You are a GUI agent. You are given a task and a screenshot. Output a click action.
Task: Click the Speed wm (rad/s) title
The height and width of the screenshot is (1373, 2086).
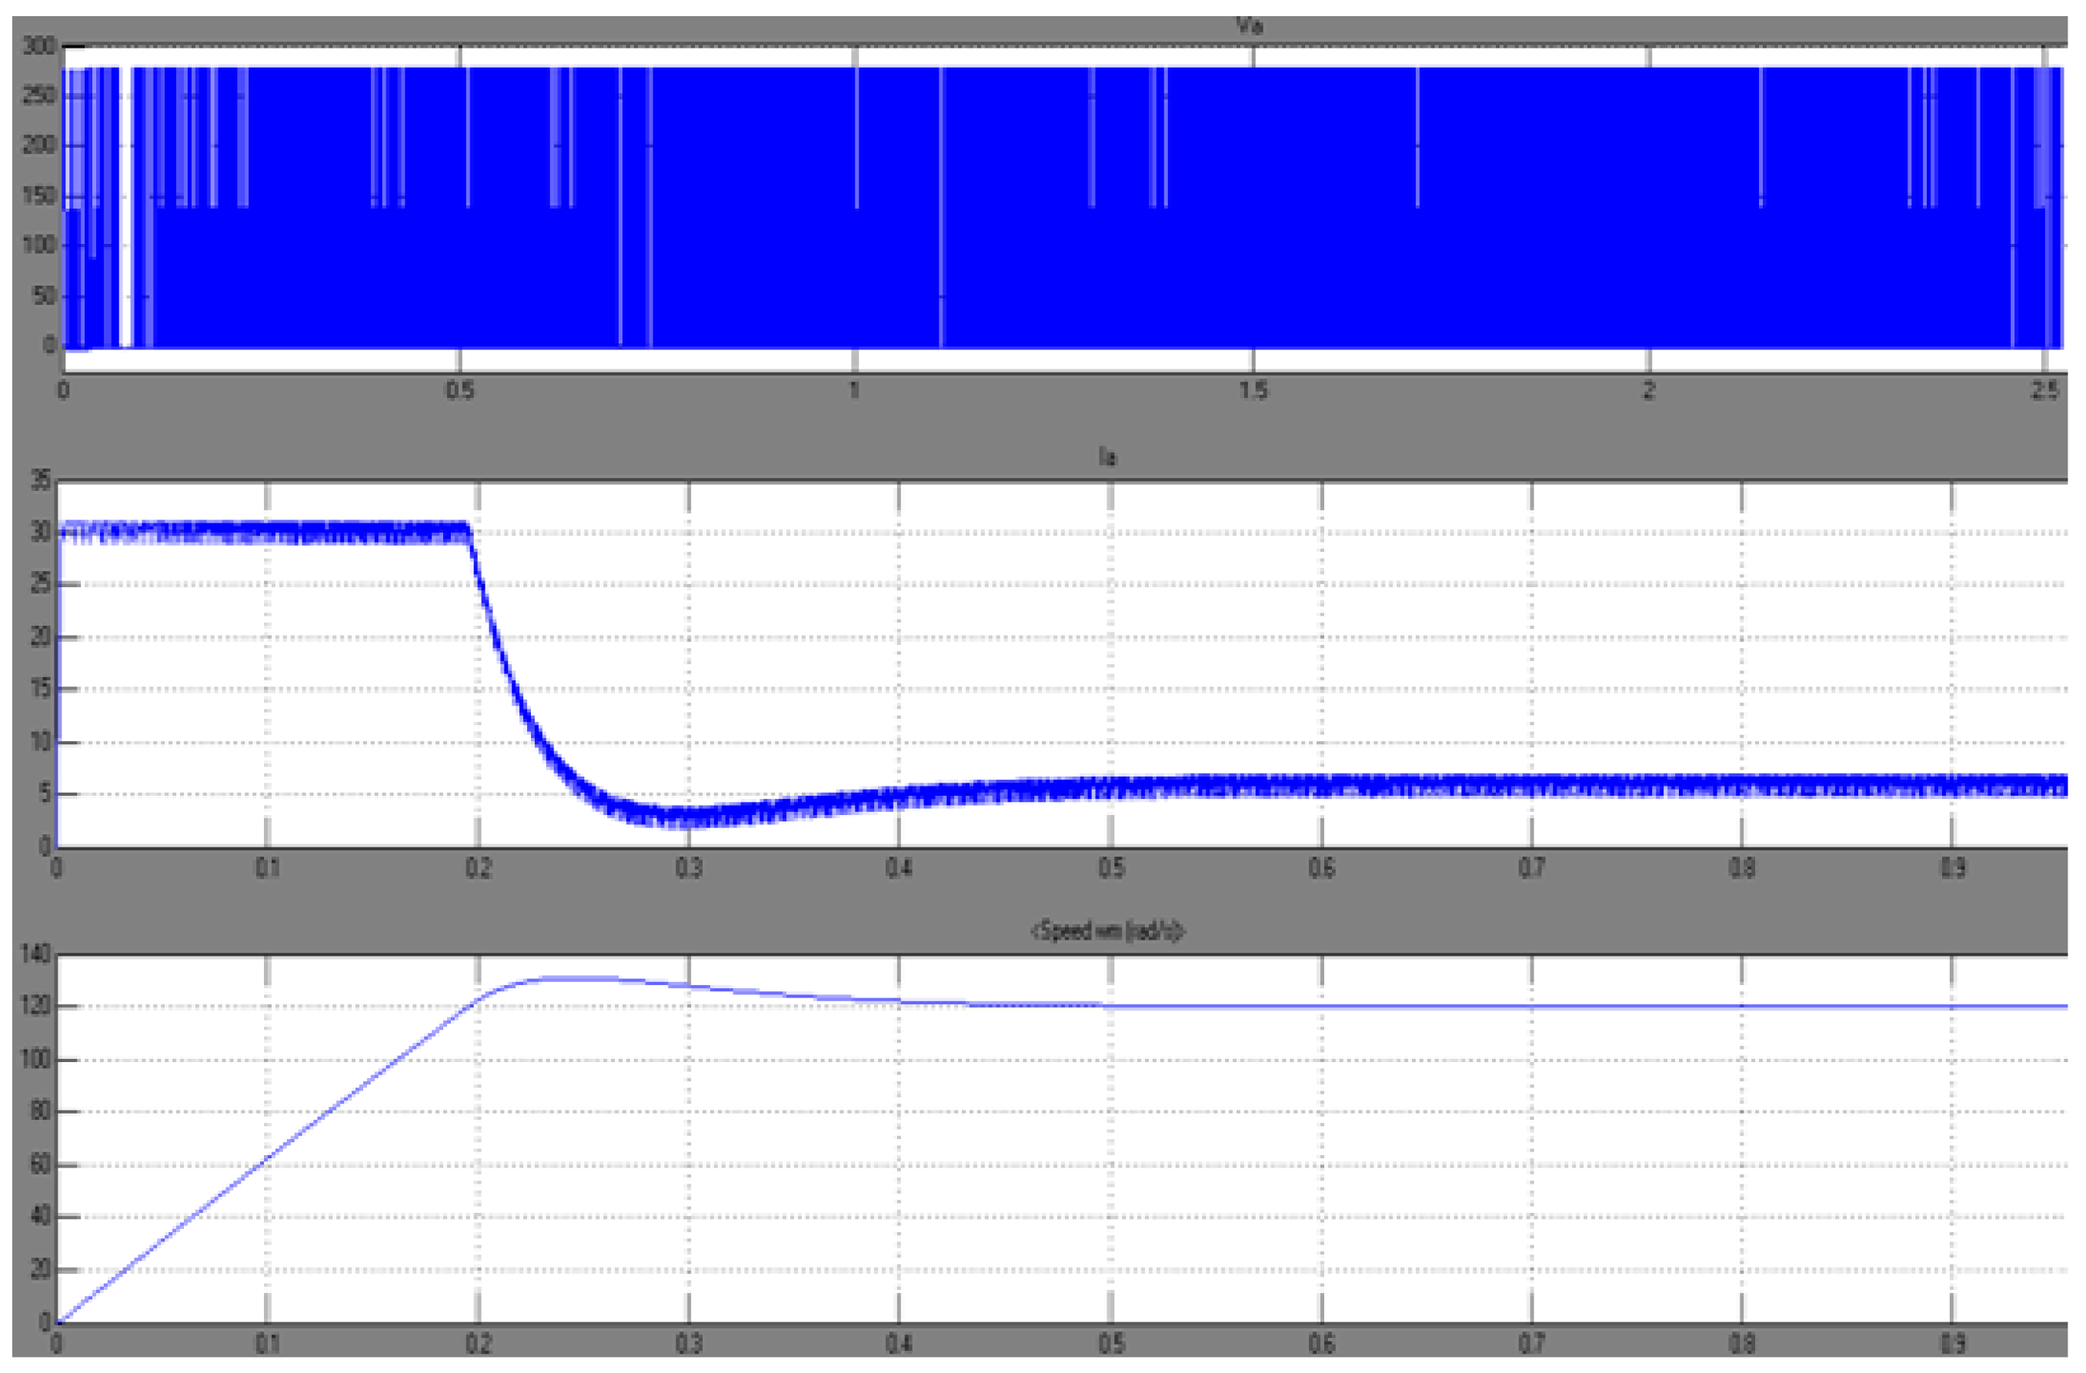(1107, 931)
